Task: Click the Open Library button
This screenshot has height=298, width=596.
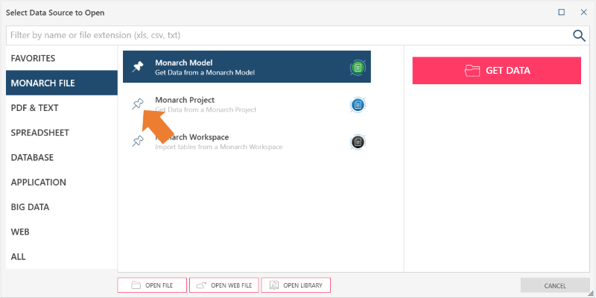Action: (296, 285)
